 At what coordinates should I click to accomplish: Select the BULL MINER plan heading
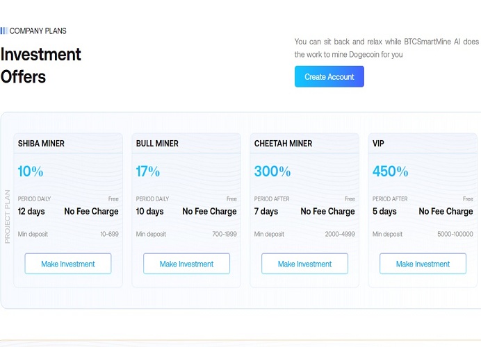coord(157,144)
